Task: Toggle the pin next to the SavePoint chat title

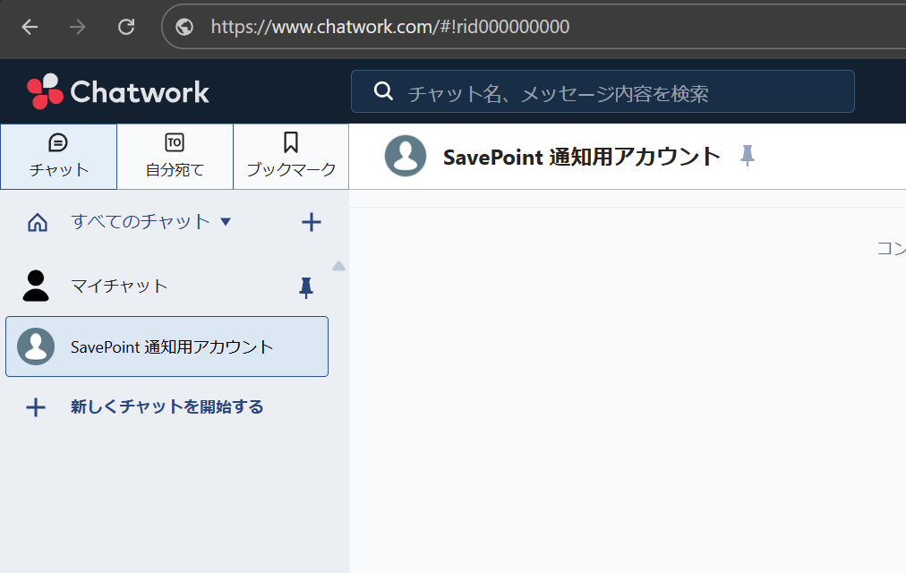Action: click(x=748, y=157)
